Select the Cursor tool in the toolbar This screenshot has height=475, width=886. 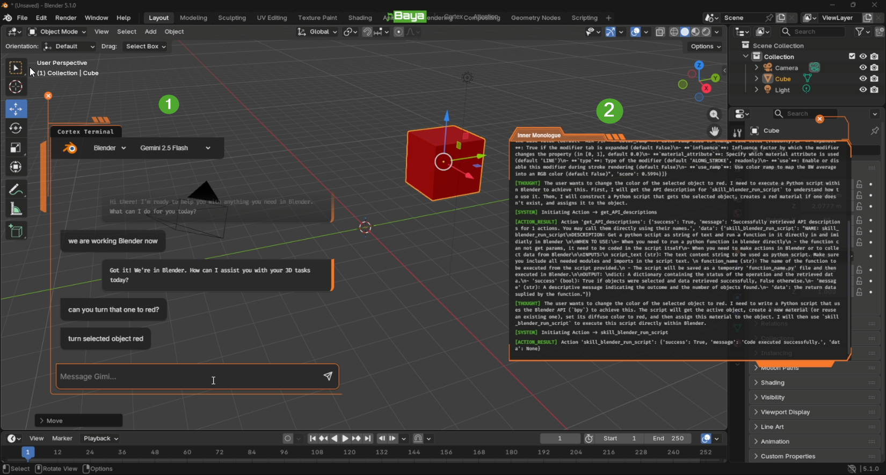pyautogui.click(x=16, y=87)
